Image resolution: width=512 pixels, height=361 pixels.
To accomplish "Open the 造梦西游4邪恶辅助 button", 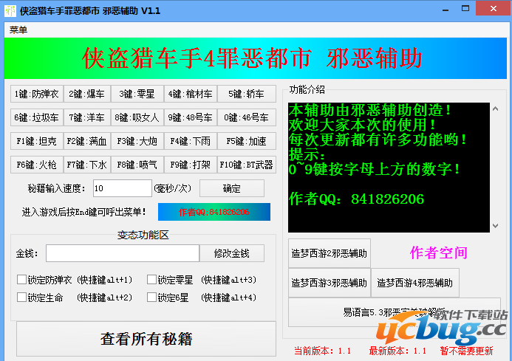I will (415, 283).
